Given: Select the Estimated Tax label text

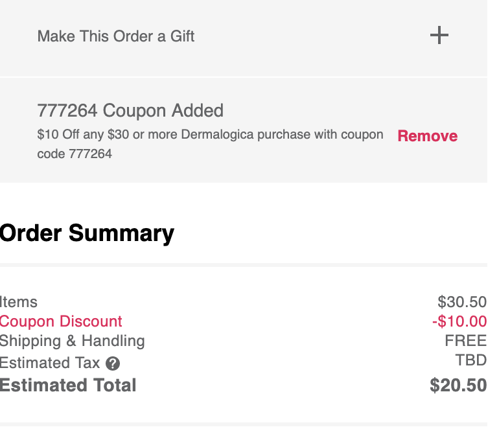Looking at the screenshot, I should 50,363.
